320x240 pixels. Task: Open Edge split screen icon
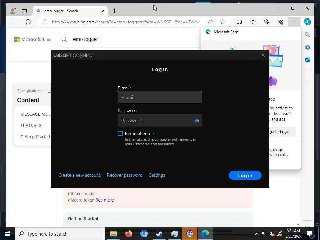tap(239, 22)
